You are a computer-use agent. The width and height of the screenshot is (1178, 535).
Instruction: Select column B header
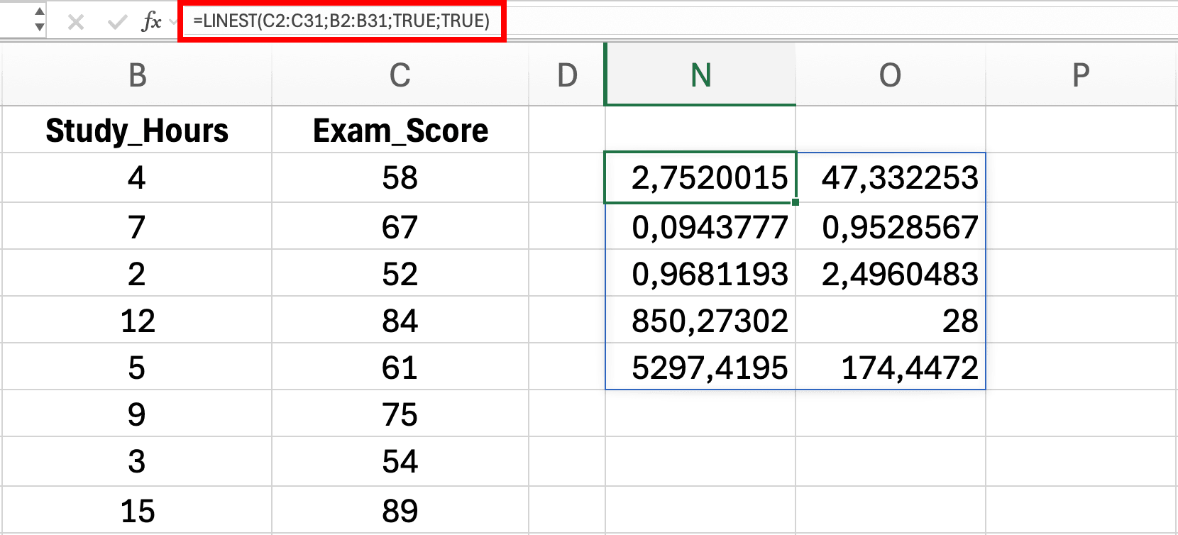click(x=137, y=75)
